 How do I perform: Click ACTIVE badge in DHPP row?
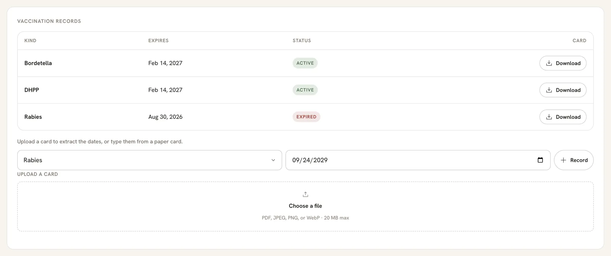[x=305, y=90]
